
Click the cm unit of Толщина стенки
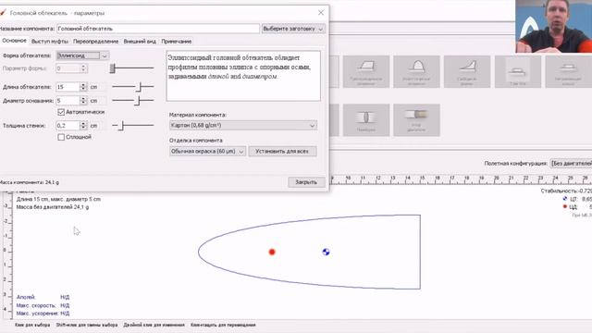coord(93,126)
